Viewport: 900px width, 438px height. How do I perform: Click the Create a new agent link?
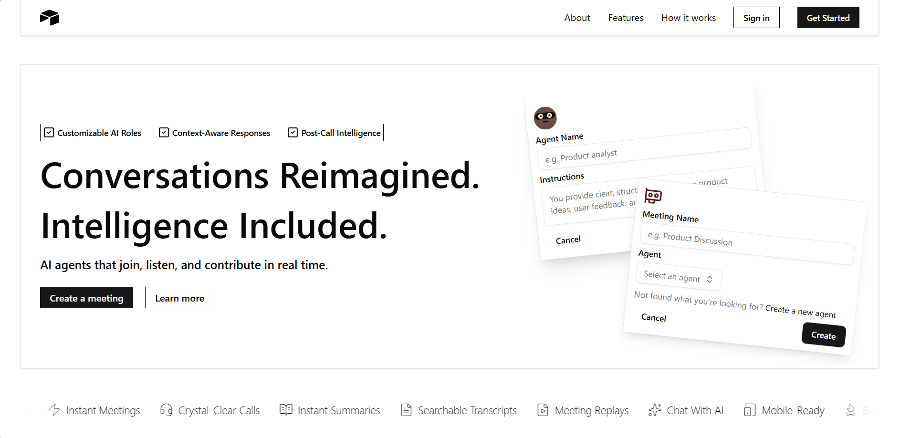(x=800, y=311)
